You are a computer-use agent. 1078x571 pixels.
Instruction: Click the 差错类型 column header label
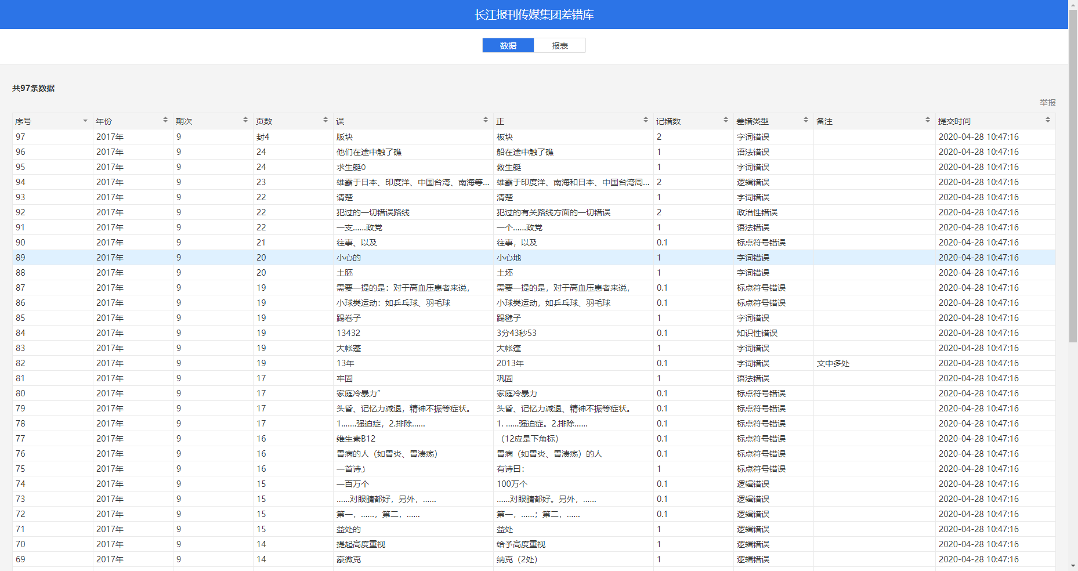click(753, 121)
